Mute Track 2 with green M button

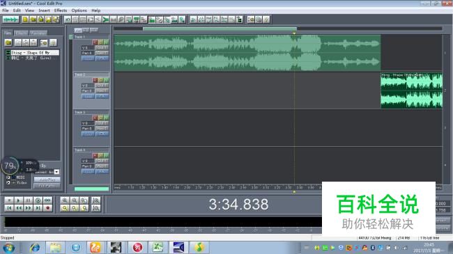[x=107, y=80]
